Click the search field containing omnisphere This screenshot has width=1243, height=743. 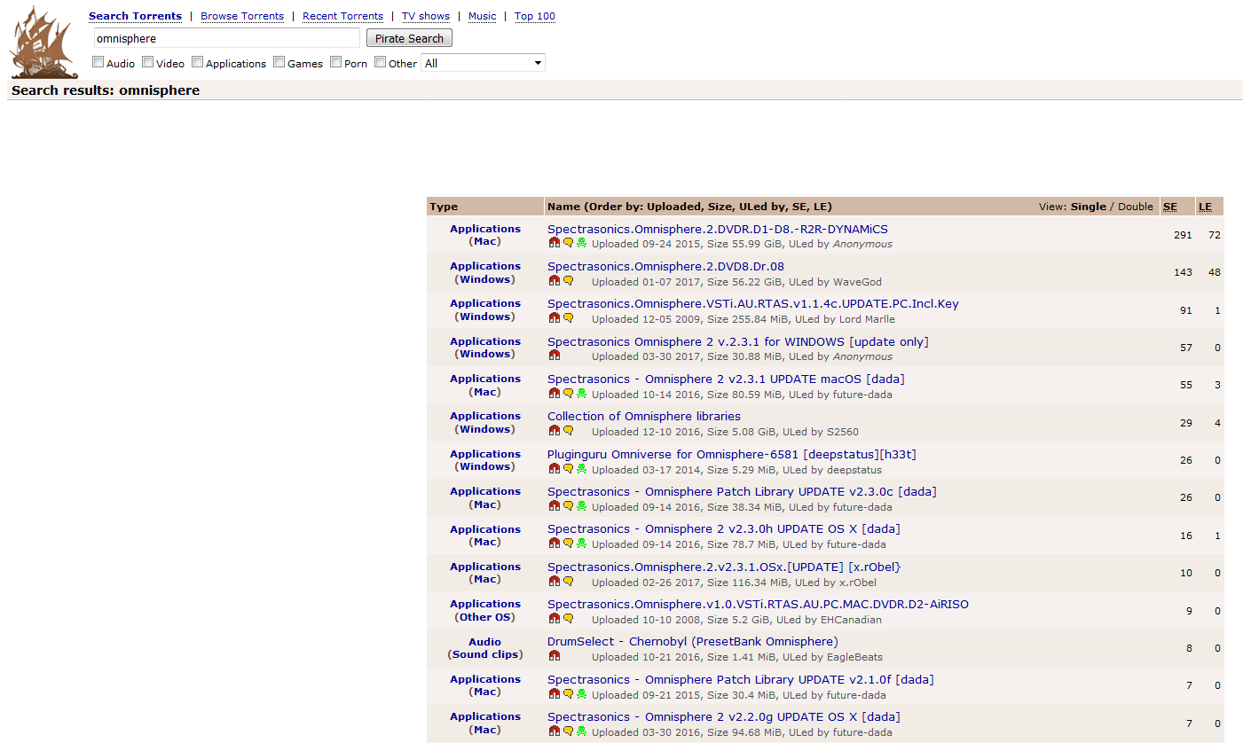(x=227, y=38)
